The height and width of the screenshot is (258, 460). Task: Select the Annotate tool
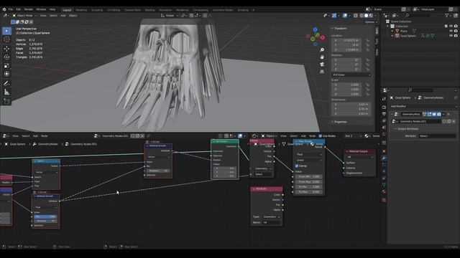[6, 83]
